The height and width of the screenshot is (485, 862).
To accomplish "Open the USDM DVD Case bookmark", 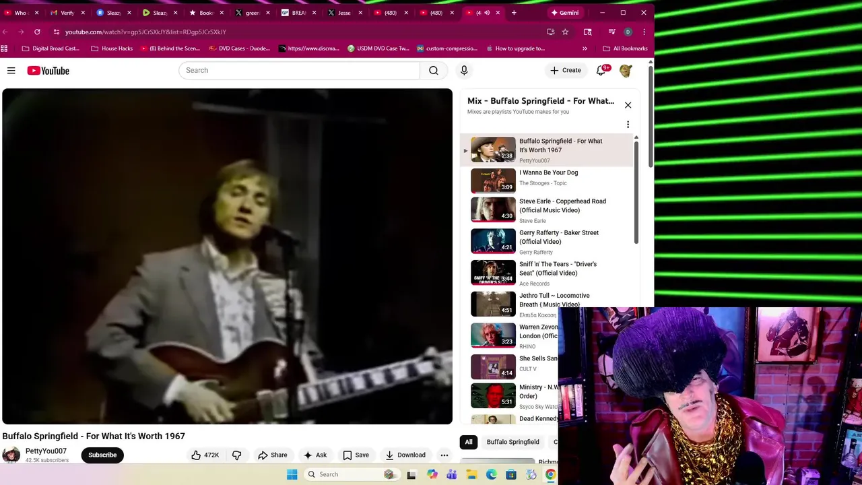I will click(378, 48).
